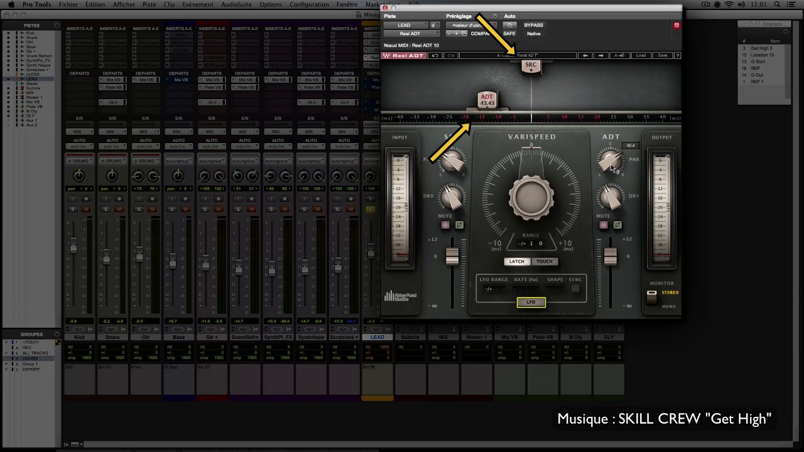Viewport: 804px width, 452px height.
Task: Mute the source channel in Reel ADT
Action: pos(445,225)
